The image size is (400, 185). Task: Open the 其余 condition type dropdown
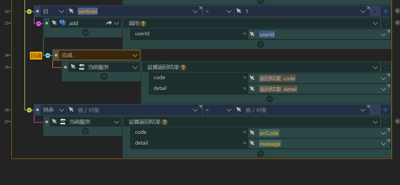(61, 110)
